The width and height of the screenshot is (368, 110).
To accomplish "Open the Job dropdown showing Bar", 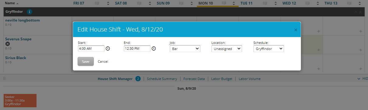I will (185, 48).
